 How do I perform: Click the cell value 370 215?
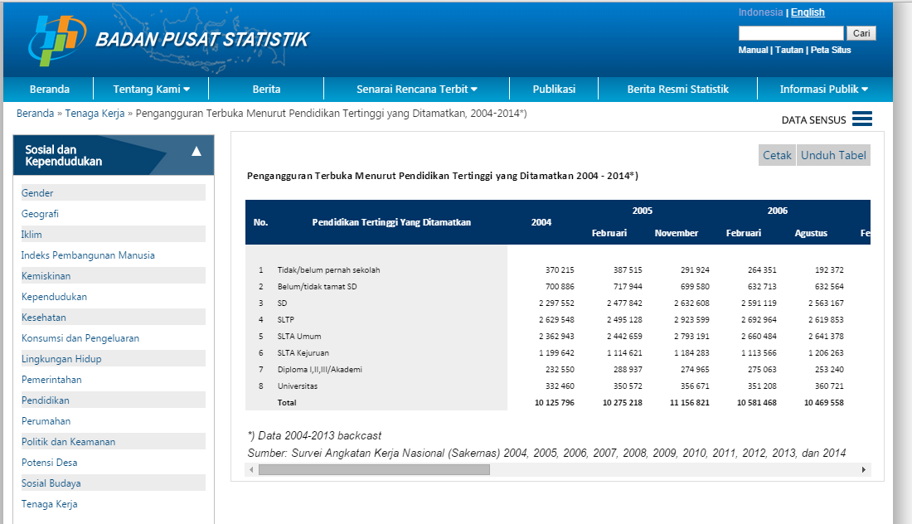point(560,269)
